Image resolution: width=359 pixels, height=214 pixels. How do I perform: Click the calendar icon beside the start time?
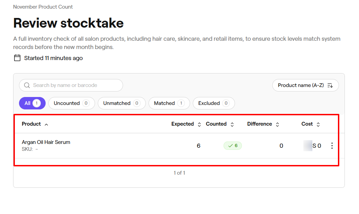17,58
